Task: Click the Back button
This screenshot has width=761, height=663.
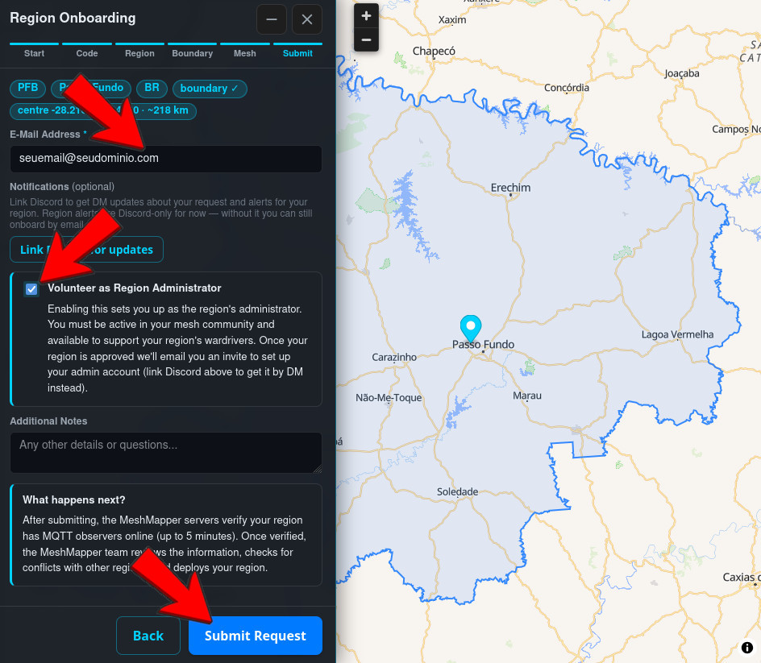Action: click(x=148, y=636)
